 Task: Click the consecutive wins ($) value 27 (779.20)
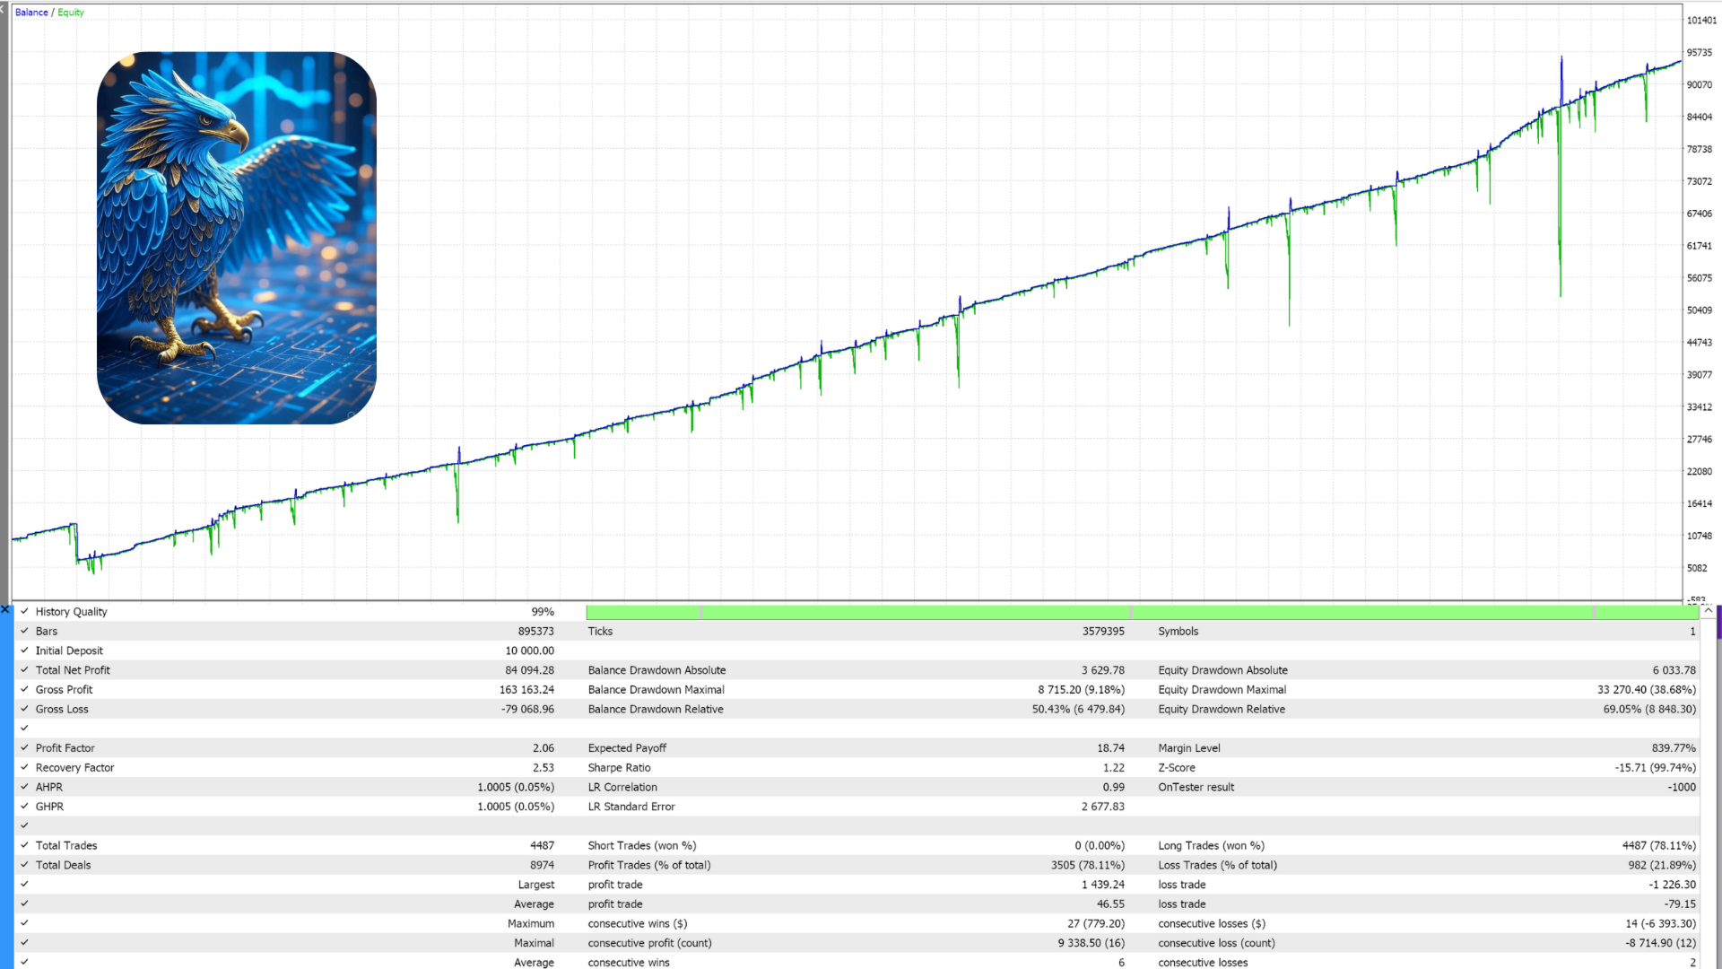coord(1096,924)
